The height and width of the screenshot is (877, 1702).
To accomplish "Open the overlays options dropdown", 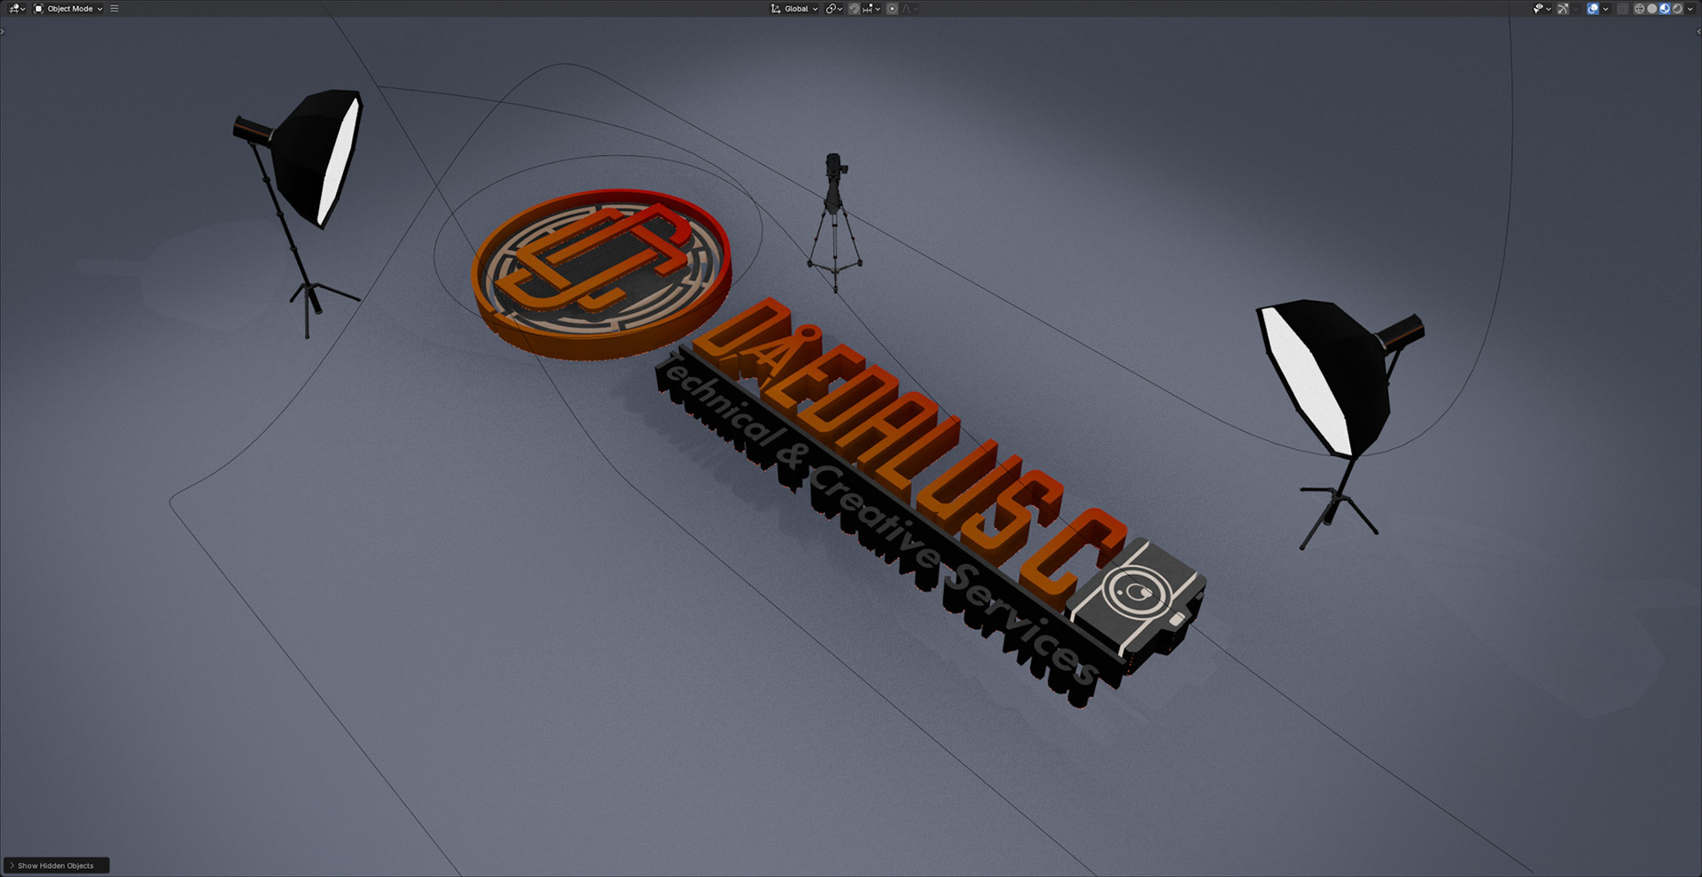I will click(x=1605, y=9).
